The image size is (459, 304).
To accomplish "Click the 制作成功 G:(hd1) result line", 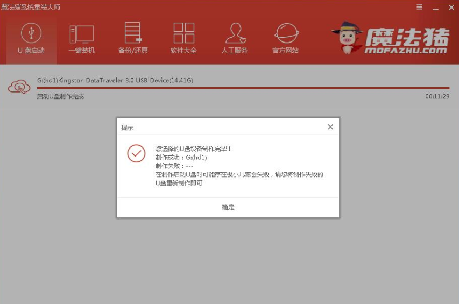I will pos(181,157).
